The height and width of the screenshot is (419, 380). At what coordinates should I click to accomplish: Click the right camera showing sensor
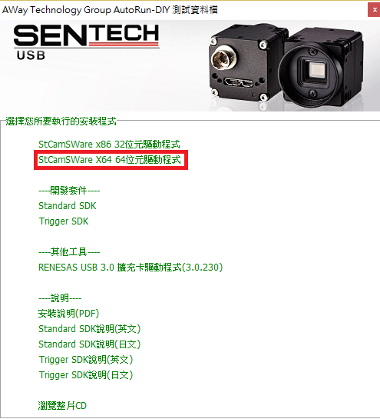pyautogui.click(x=322, y=68)
